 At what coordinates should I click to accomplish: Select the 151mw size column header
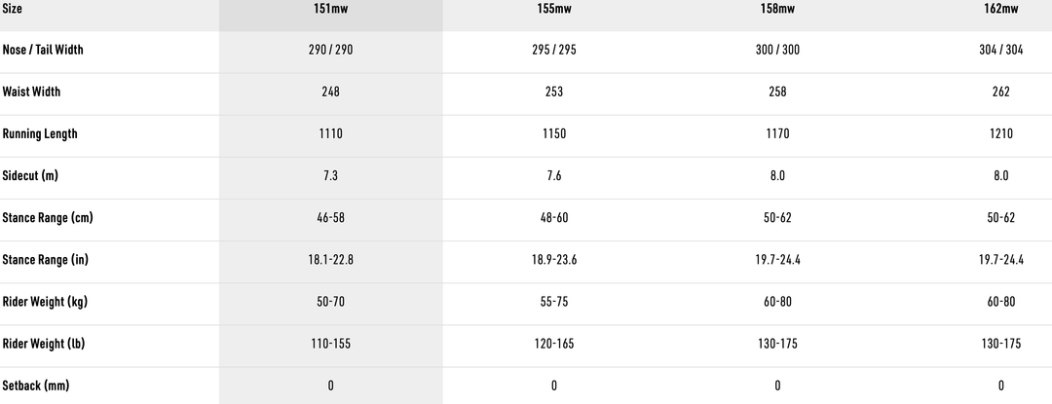pos(330,9)
